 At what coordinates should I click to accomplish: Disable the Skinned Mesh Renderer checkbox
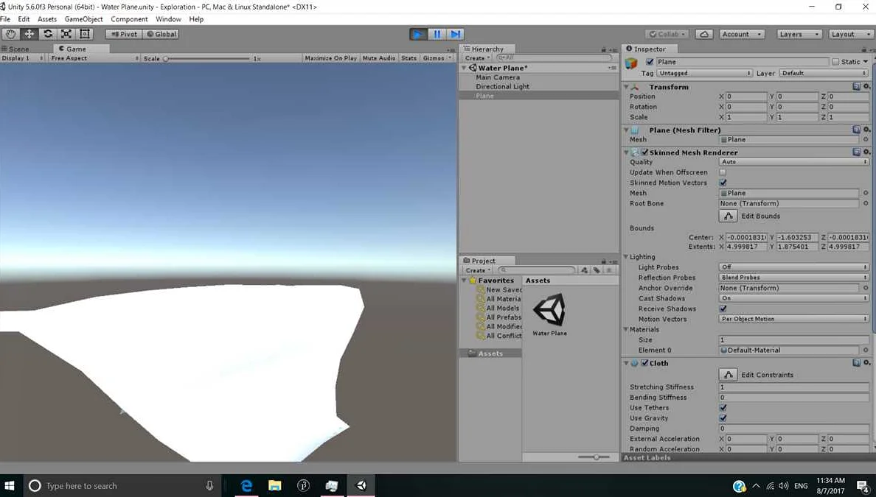click(645, 152)
